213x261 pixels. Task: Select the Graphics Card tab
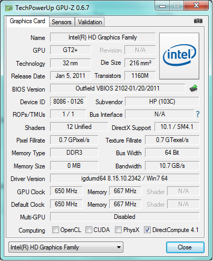pos(27,21)
